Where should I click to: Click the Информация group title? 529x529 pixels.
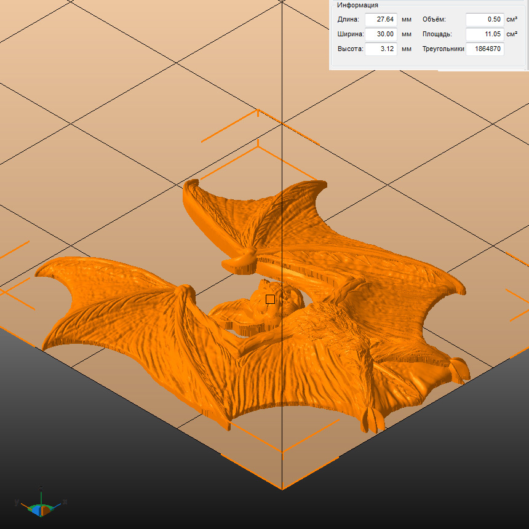(357, 5)
